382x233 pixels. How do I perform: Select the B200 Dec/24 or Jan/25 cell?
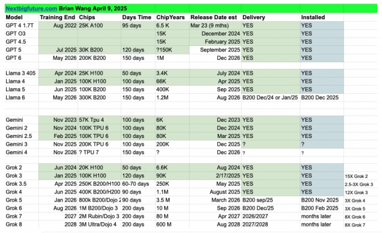[x=270, y=97]
